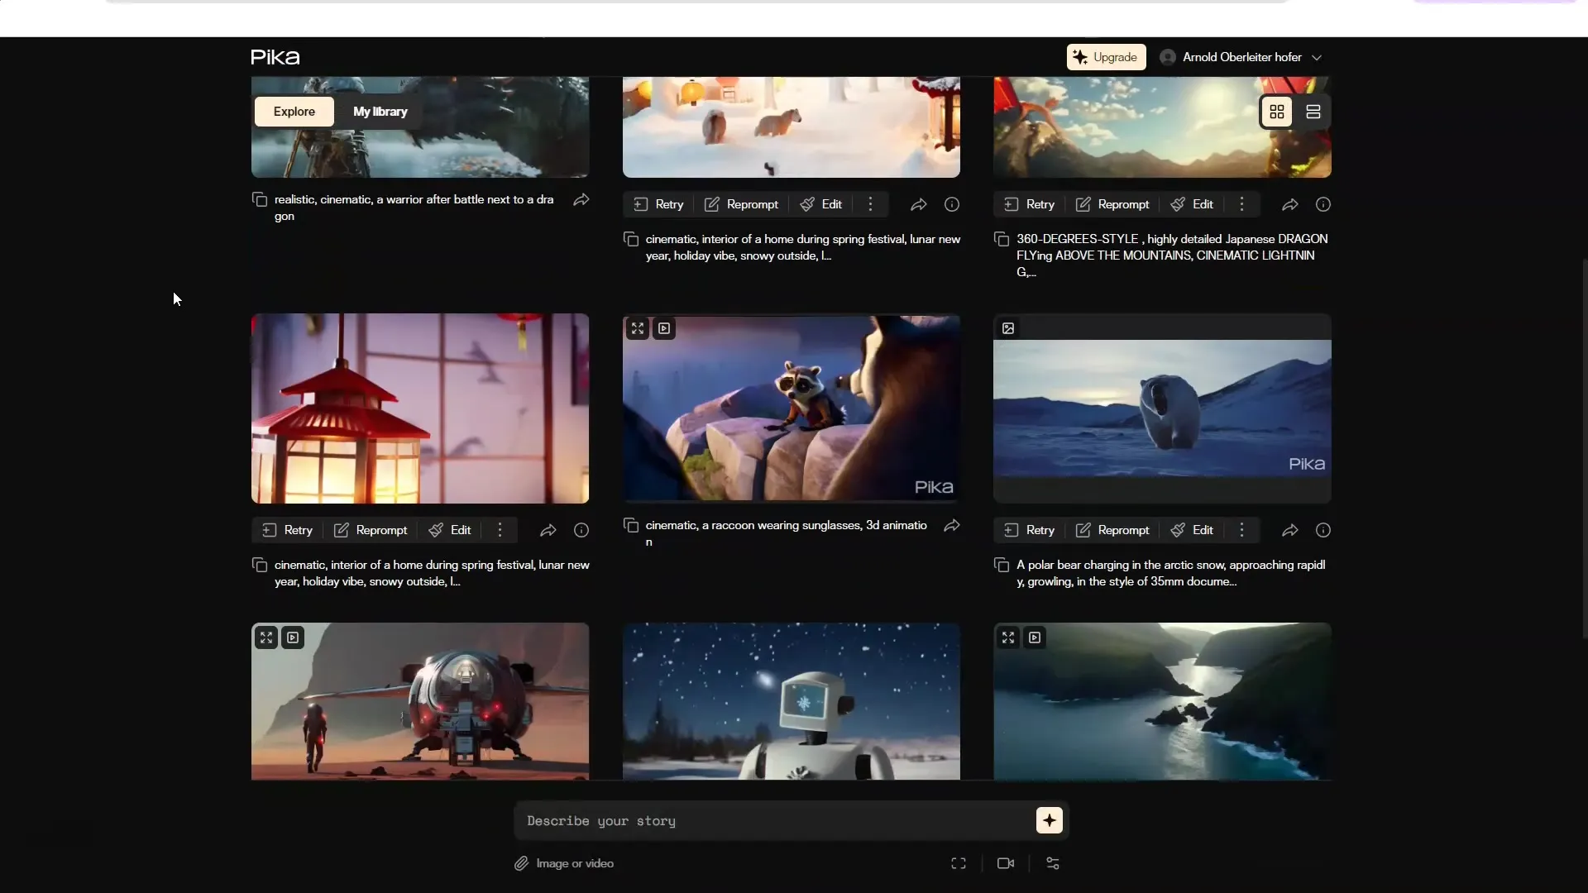
Task: Click the stop/download icon on spaceship video
Action: point(291,636)
